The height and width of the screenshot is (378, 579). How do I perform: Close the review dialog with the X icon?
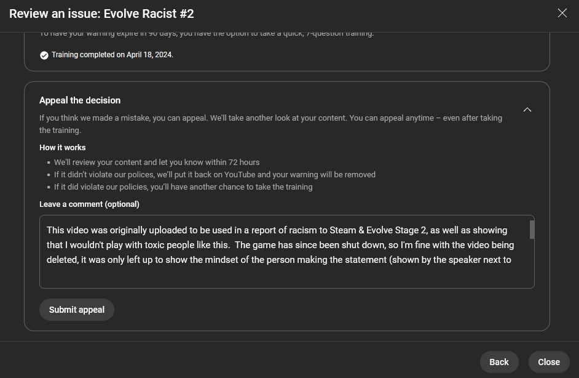click(x=562, y=13)
